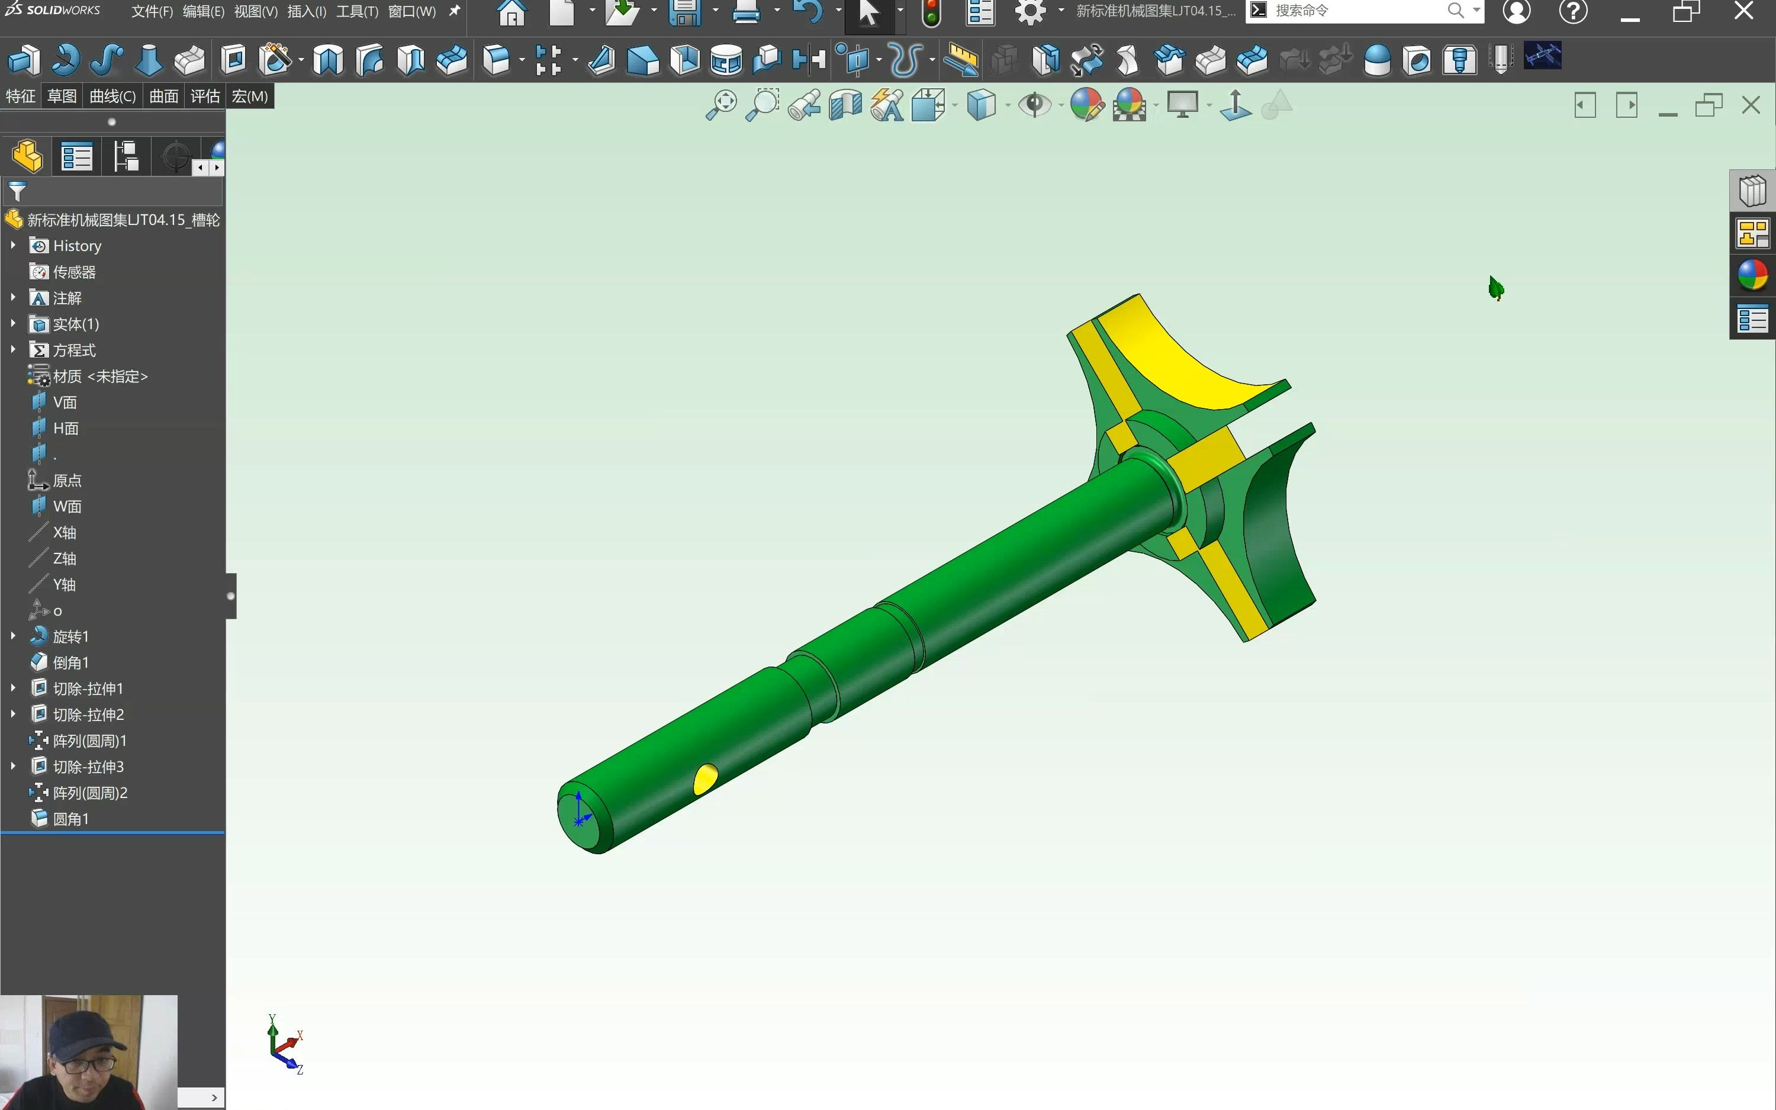Screen dimensions: 1776x1110
Task: Open the Display Style dropdown arrow
Action: tap(1007, 106)
